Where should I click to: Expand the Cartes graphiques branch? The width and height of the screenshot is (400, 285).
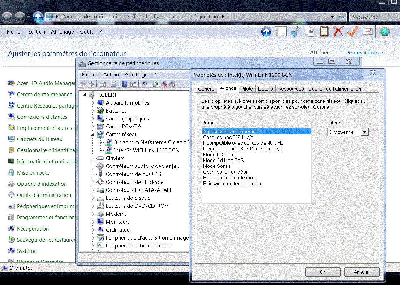(93, 119)
